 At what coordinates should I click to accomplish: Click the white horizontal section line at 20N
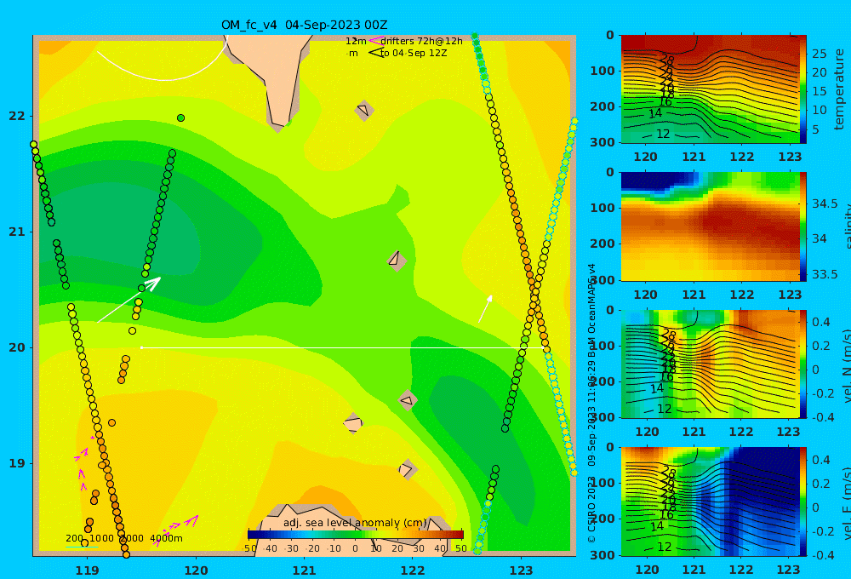pyautogui.click(x=342, y=347)
